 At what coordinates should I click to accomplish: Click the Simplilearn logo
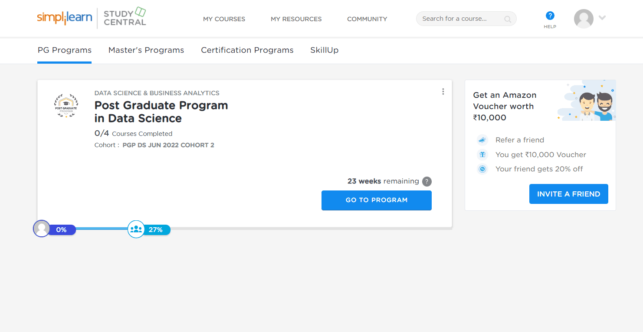coord(65,18)
